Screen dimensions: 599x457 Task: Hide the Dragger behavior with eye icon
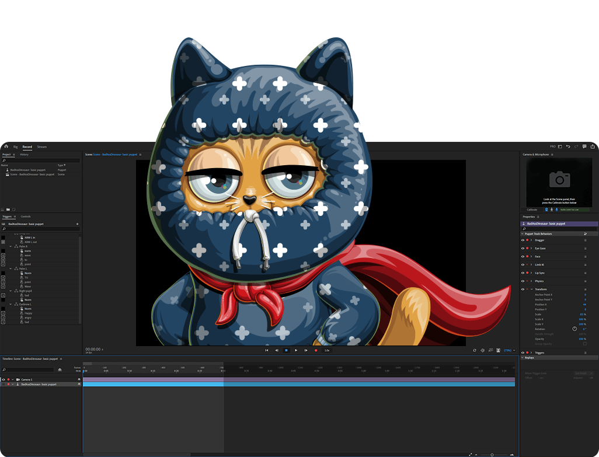[x=523, y=240]
